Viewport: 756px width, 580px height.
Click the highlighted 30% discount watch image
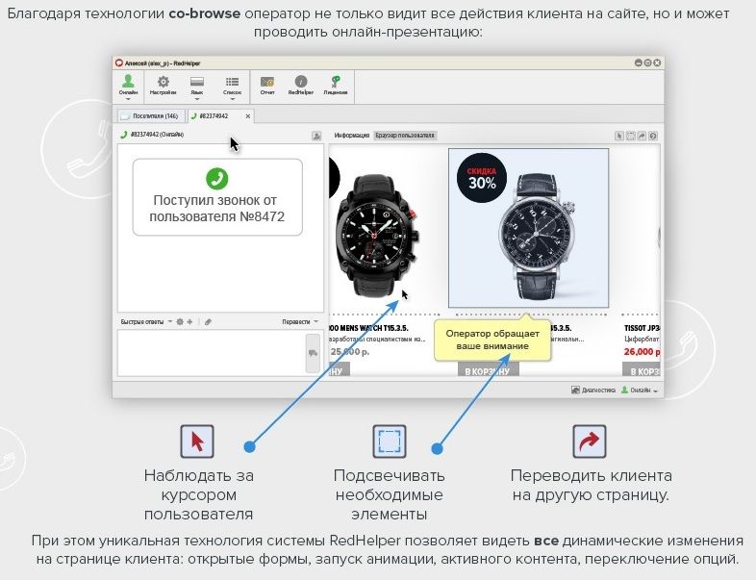click(x=528, y=228)
